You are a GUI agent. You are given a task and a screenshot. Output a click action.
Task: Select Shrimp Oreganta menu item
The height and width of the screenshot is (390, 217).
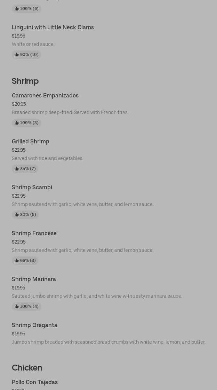pyautogui.click(x=34, y=325)
